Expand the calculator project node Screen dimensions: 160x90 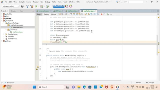(x=1, y=14)
